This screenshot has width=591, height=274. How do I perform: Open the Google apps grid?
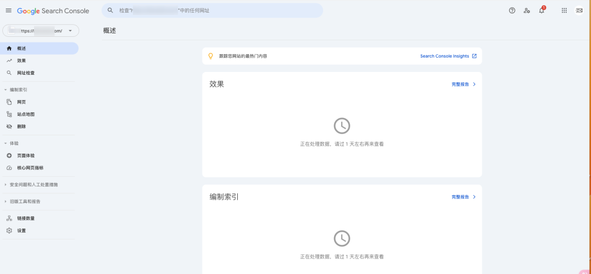564,10
